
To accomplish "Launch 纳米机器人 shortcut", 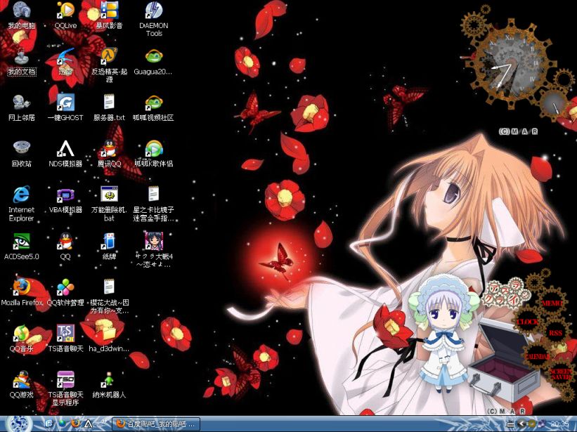I will pyautogui.click(x=110, y=385).
